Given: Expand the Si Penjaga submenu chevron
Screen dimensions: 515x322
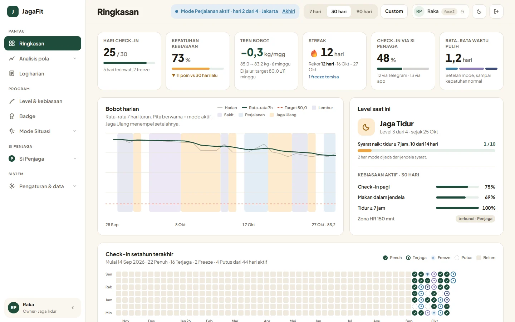Looking at the screenshot, I should click(x=75, y=158).
